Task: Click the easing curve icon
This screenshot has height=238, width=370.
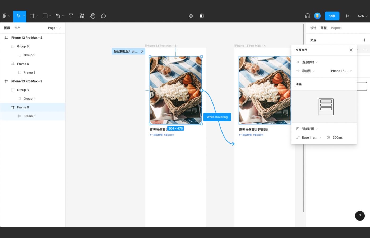Action: point(298,137)
